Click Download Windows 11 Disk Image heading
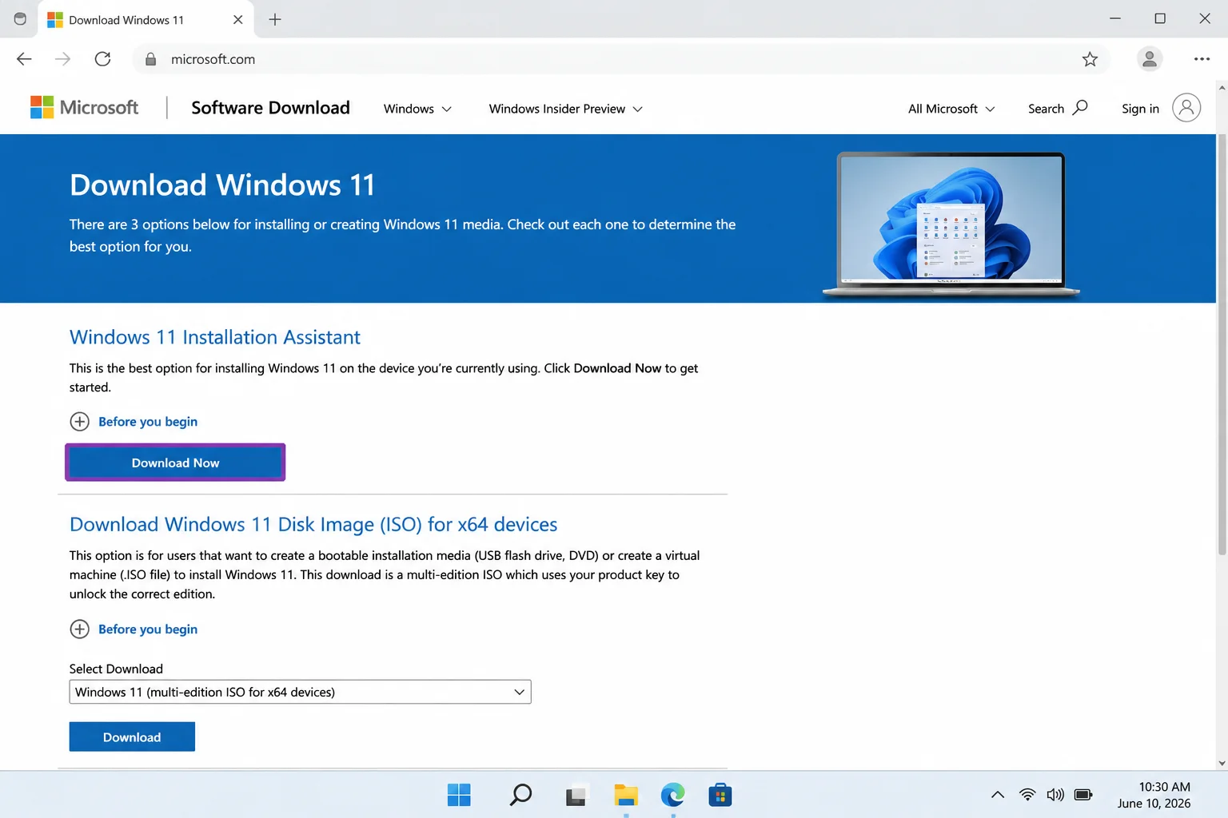Screen dimensions: 1228x818 tap(313, 524)
